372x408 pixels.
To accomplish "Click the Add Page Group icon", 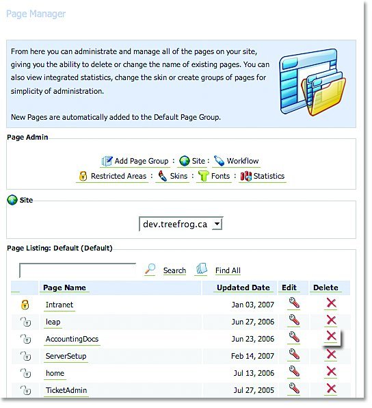I will pyautogui.click(x=107, y=161).
